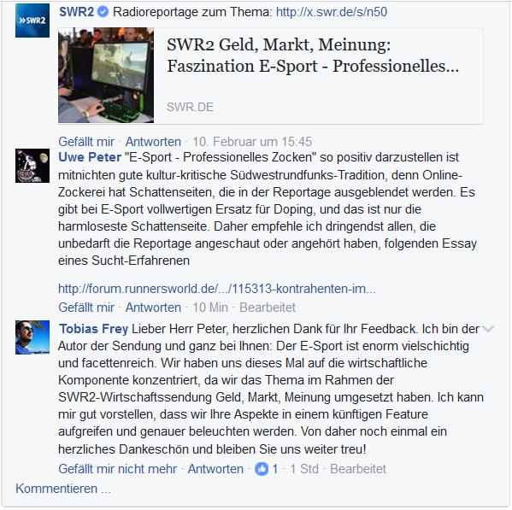
Task: Open the E-Sport article thumbnail image
Action: tap(106, 75)
